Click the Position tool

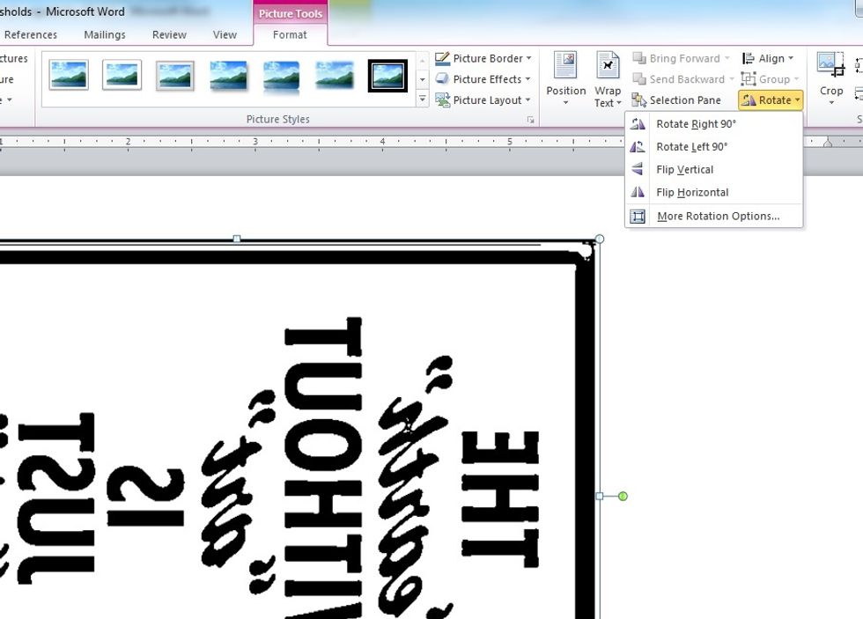tap(564, 78)
